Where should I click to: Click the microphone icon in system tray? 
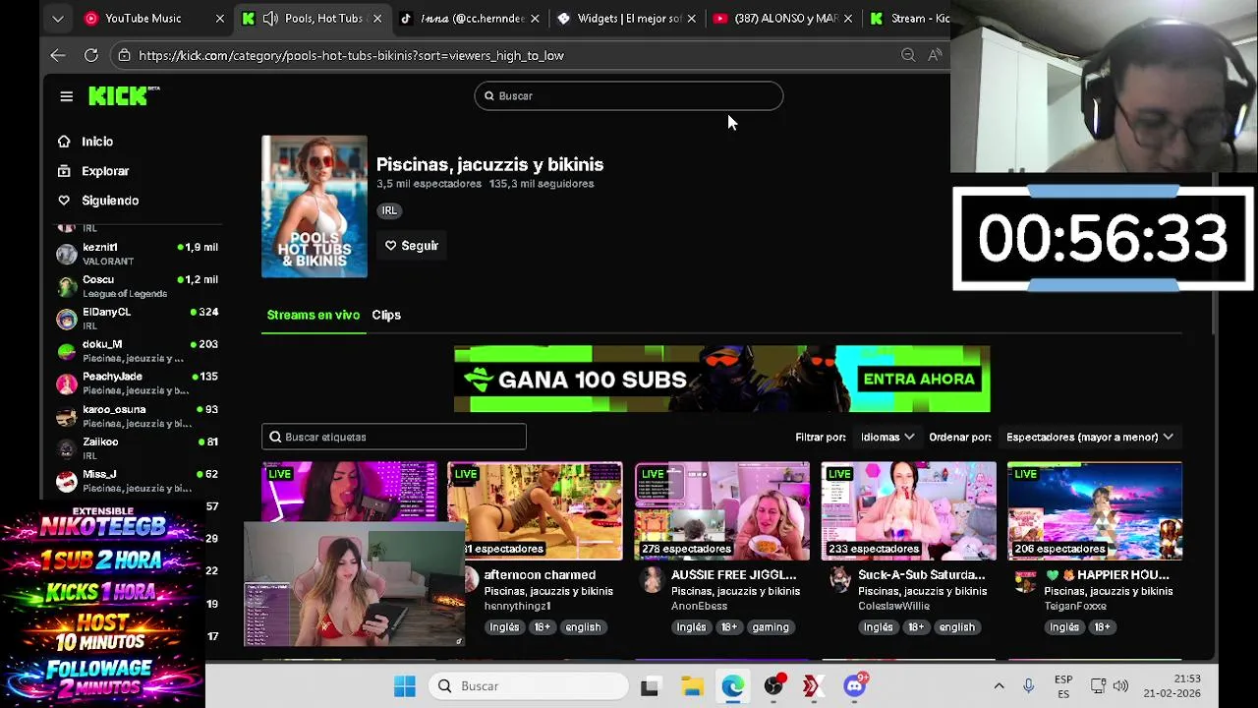pos(1028,685)
